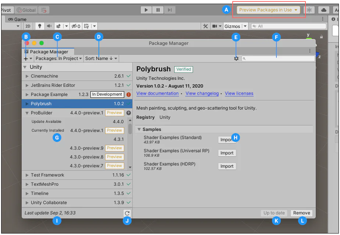Image resolution: width=340 pixels, height=235 pixels.
Task: Click the lighting settings icon beside Preview Packages
Action: (309, 10)
